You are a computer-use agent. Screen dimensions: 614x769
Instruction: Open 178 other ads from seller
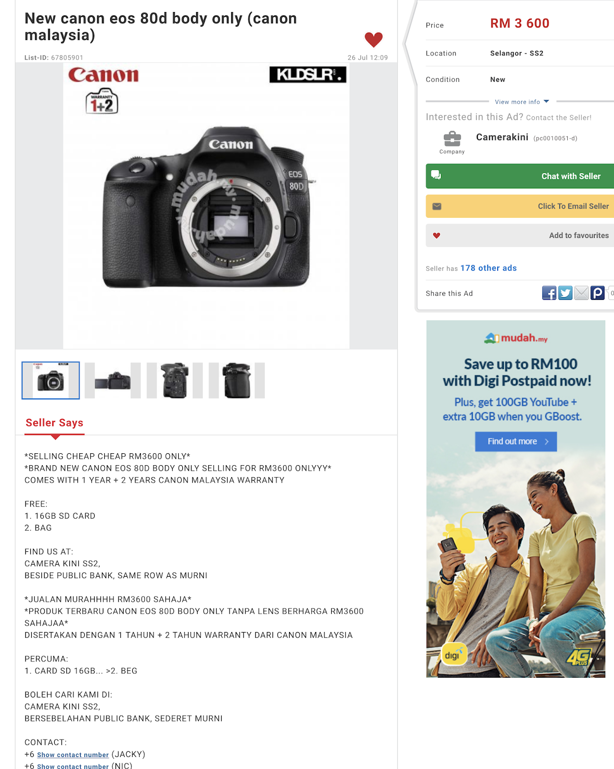point(489,268)
